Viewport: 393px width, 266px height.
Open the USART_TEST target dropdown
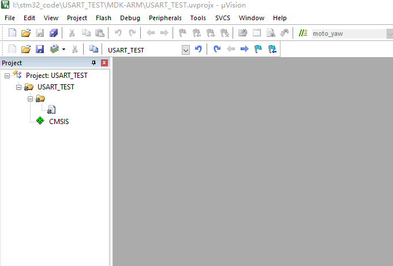[185, 50]
